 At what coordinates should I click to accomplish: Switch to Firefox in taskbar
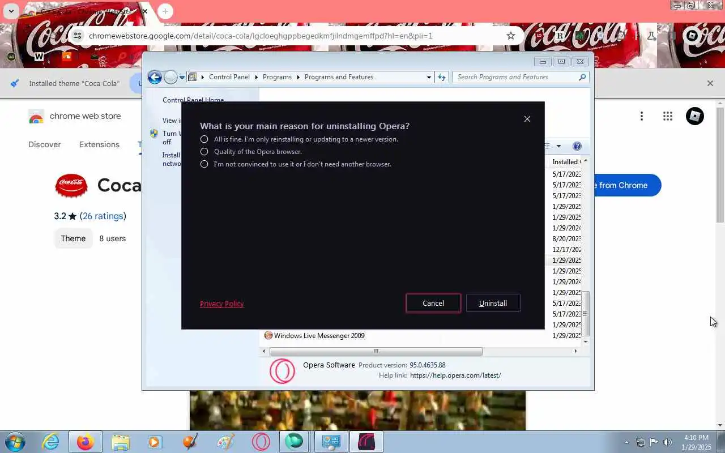[85, 442]
